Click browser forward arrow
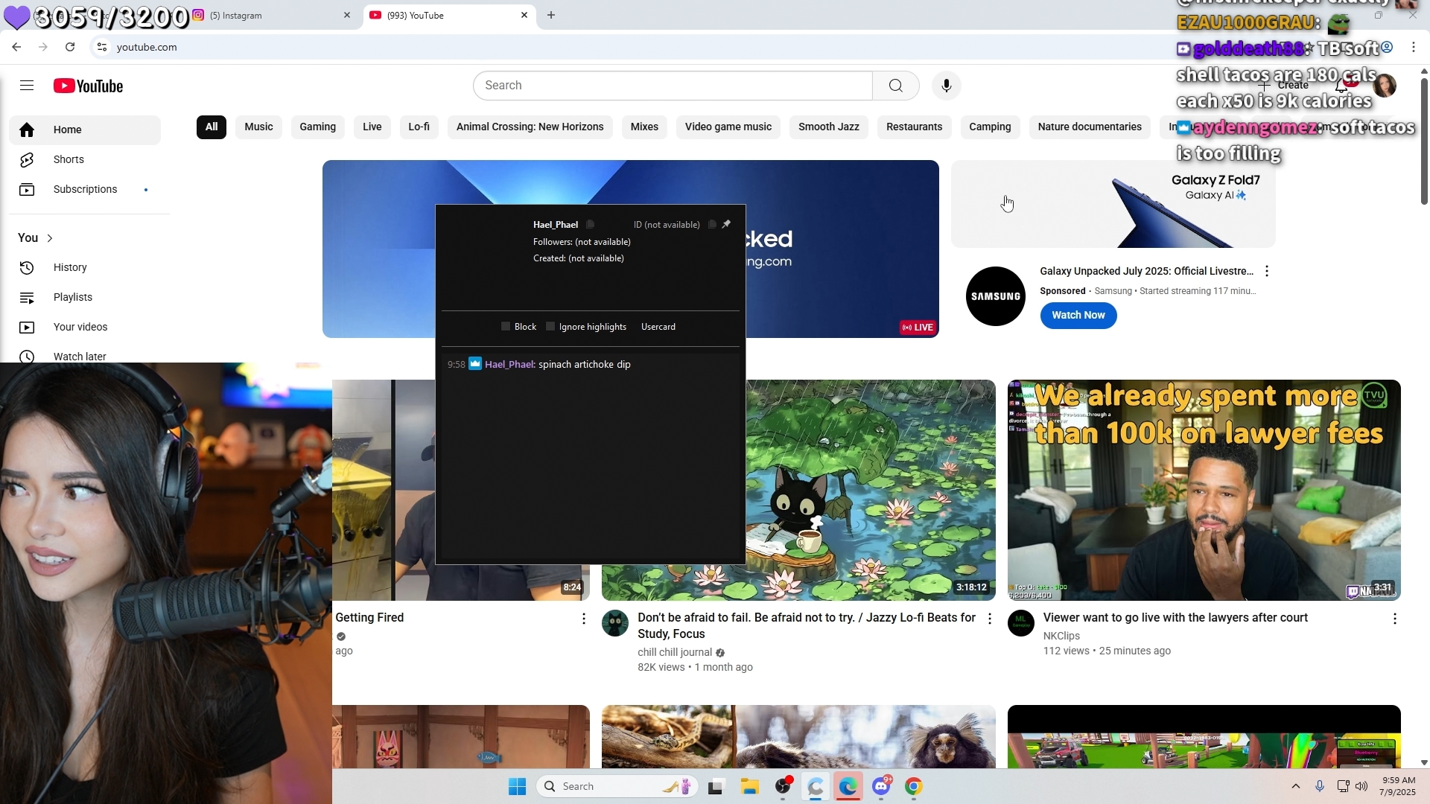 [x=43, y=47]
